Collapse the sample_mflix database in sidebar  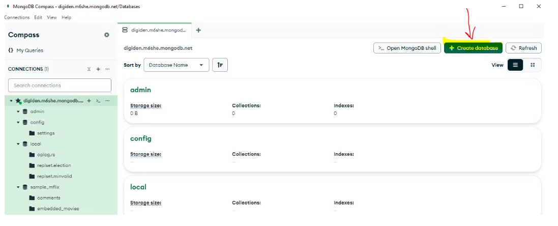coord(18,187)
